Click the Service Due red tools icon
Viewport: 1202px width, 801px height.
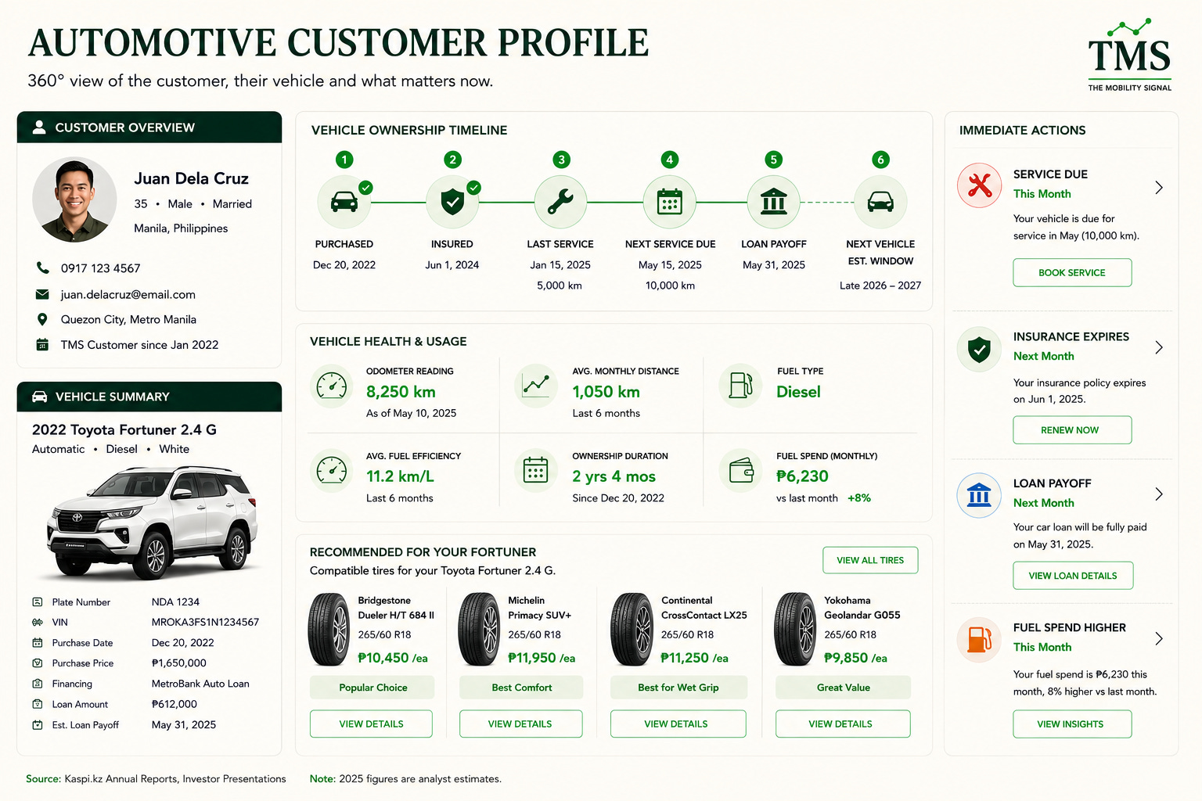click(x=979, y=185)
